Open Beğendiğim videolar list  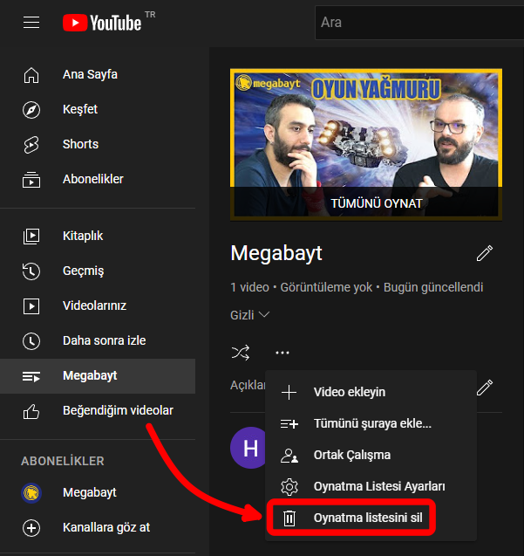[117, 410]
